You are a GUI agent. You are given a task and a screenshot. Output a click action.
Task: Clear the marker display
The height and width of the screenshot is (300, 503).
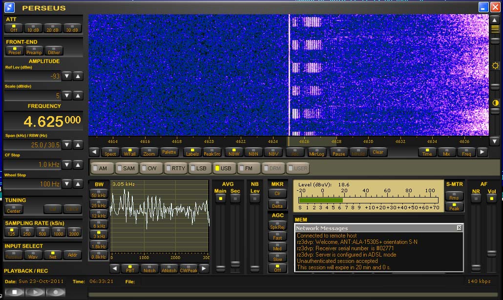[x=378, y=152]
